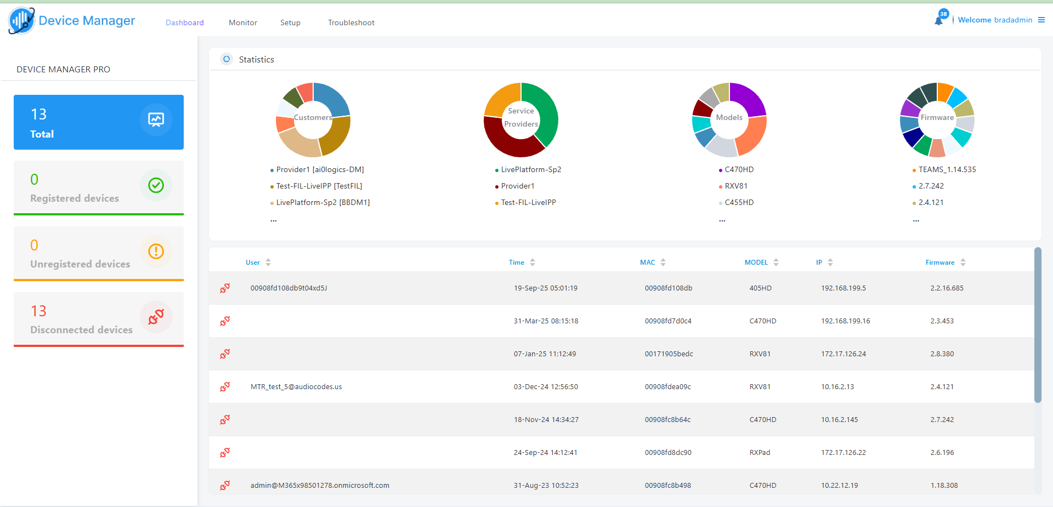Click the notification bell icon

point(938,20)
